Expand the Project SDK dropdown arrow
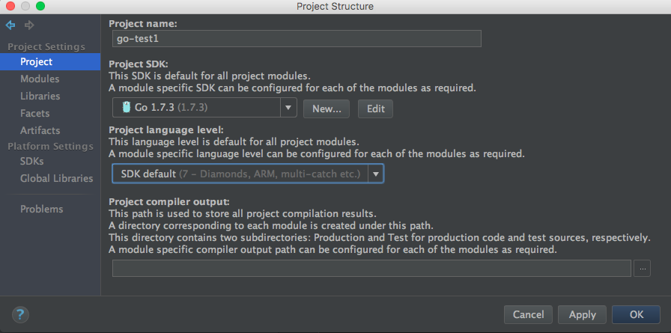The image size is (671, 333). [x=288, y=108]
